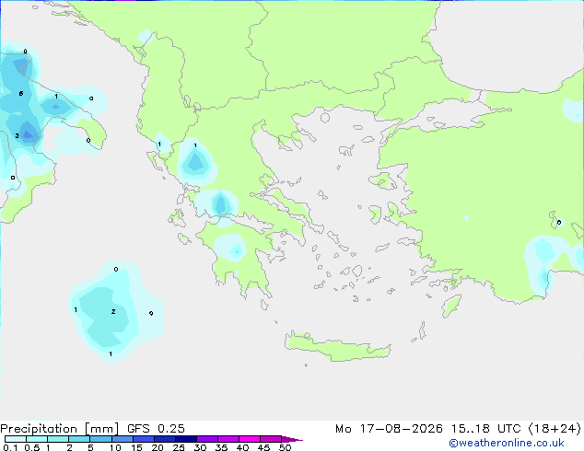The width and height of the screenshot is (584, 451).
Task: Click the legend tick label '25'
Action: [179, 447]
